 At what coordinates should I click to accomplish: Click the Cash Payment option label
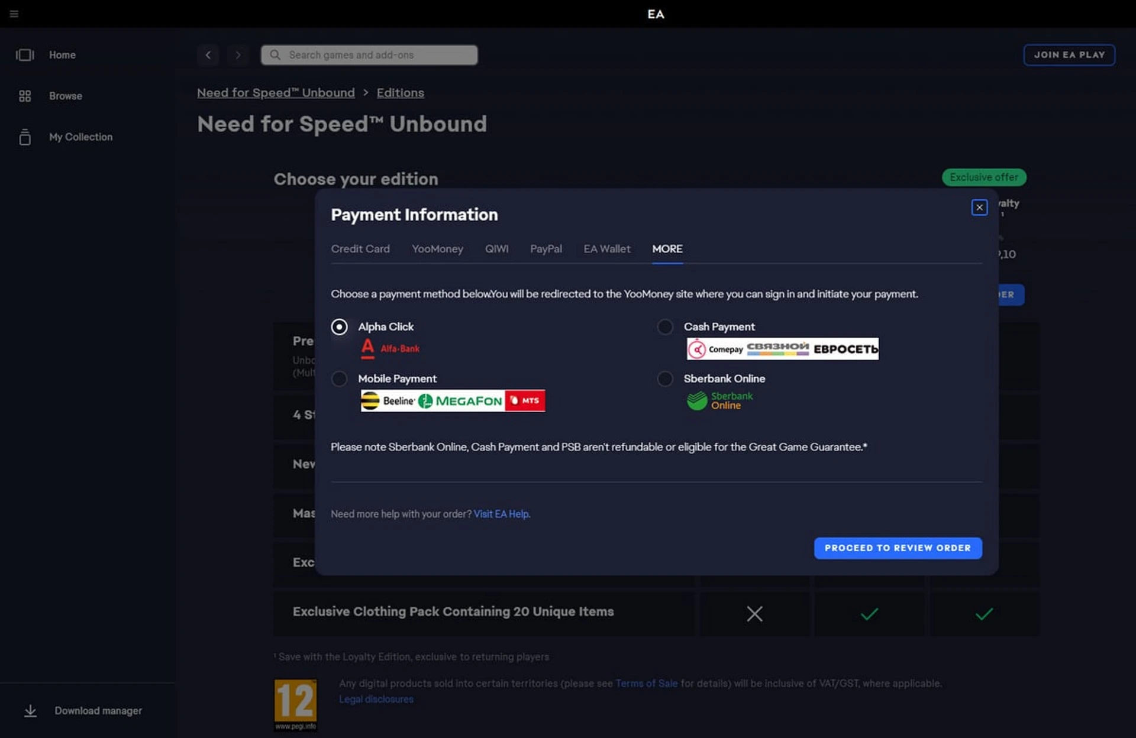pyautogui.click(x=719, y=327)
